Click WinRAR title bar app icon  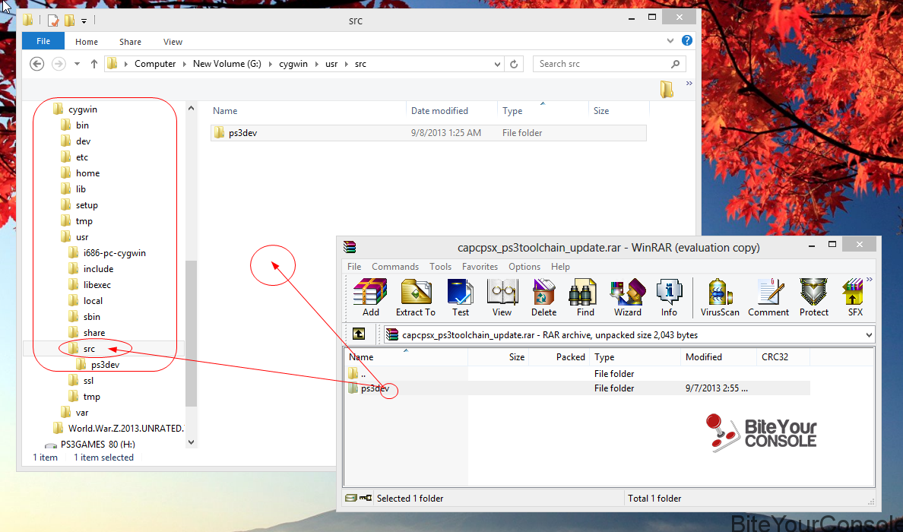350,247
